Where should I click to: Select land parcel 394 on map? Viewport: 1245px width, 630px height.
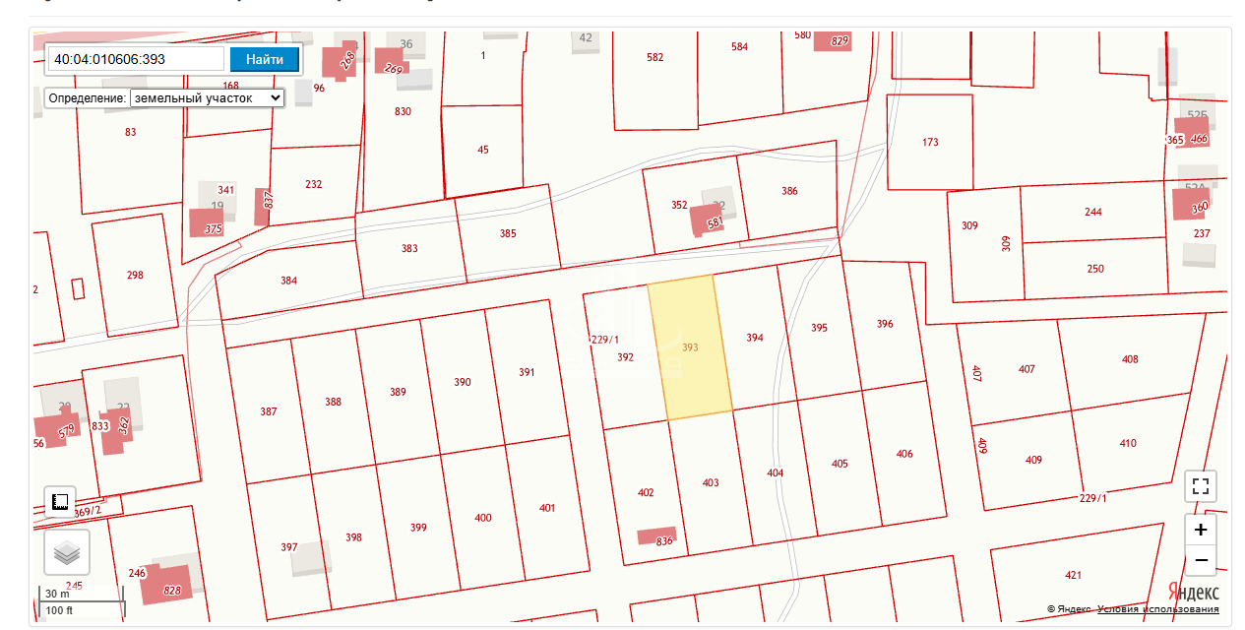tap(754, 338)
